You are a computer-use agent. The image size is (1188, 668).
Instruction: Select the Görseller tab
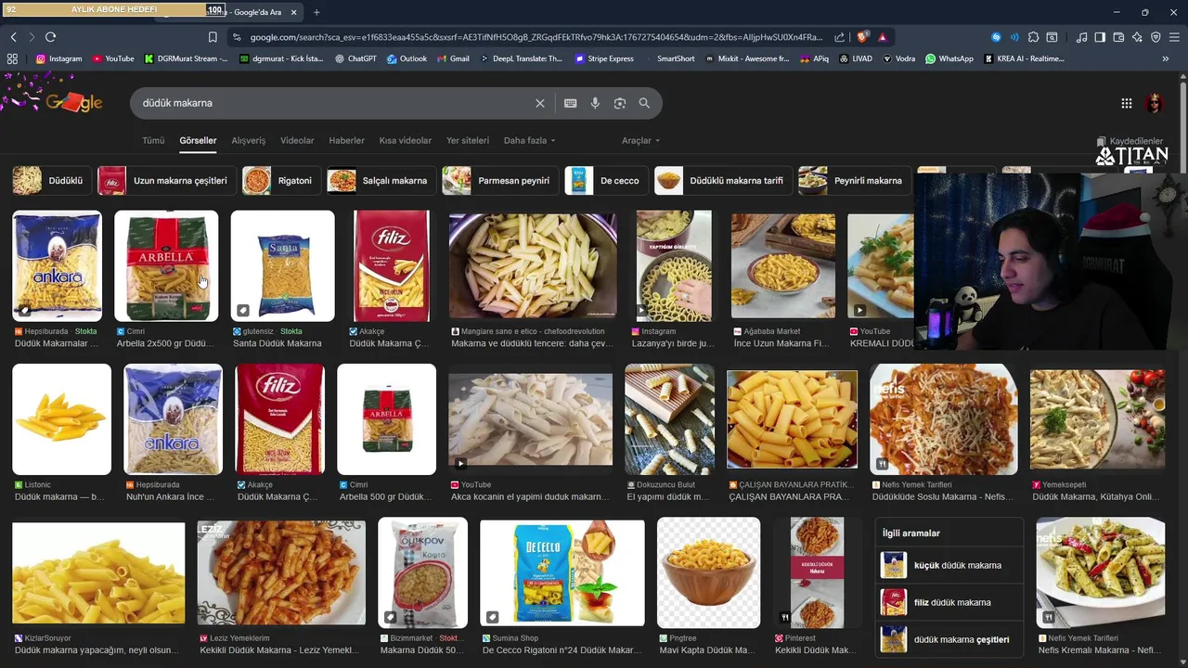click(198, 141)
